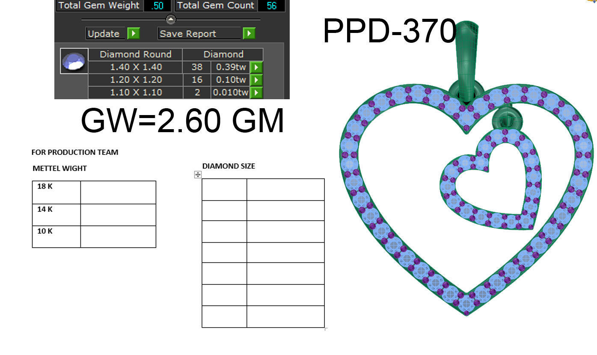The image size is (597, 355).
Task: Click the Update button
Action: point(107,33)
